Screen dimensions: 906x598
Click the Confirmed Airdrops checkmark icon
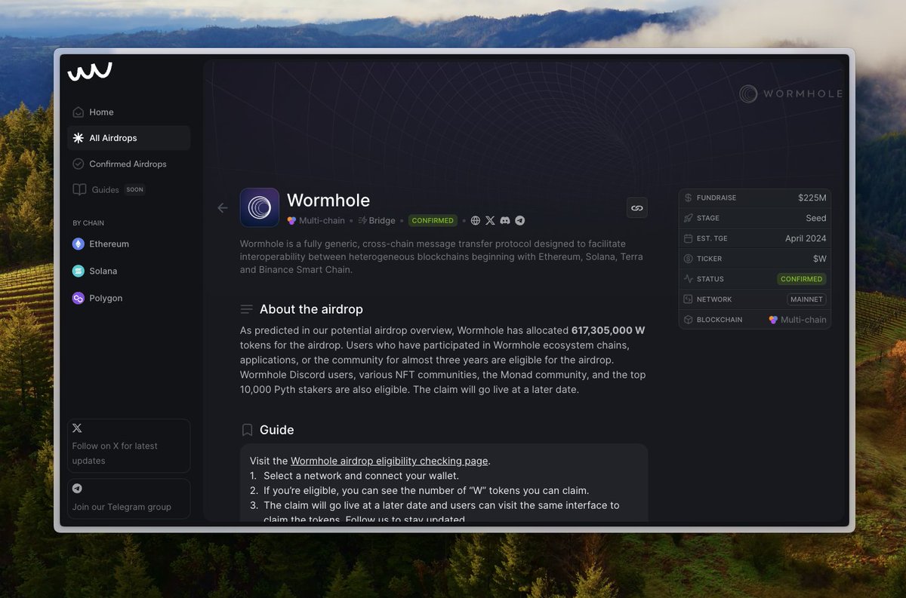pos(78,164)
